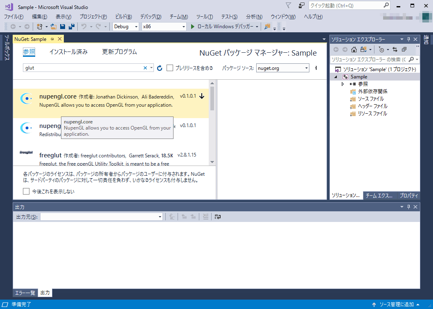Screen dimensions: 433x309
Task: Refresh the NuGet package search
Action: point(160,68)
